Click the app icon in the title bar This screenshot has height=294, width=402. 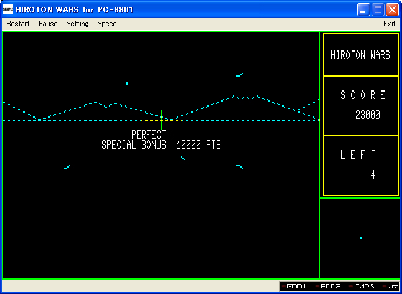[7, 10]
